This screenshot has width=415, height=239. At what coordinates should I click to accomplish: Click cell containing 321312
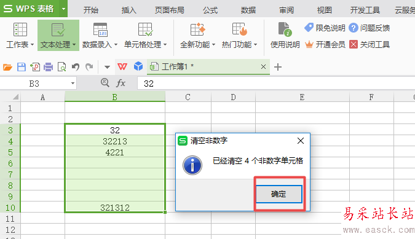(x=115, y=208)
